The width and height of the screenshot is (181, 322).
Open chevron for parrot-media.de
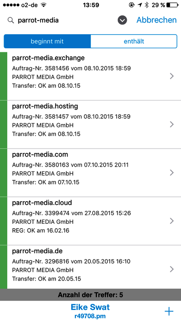172,269
